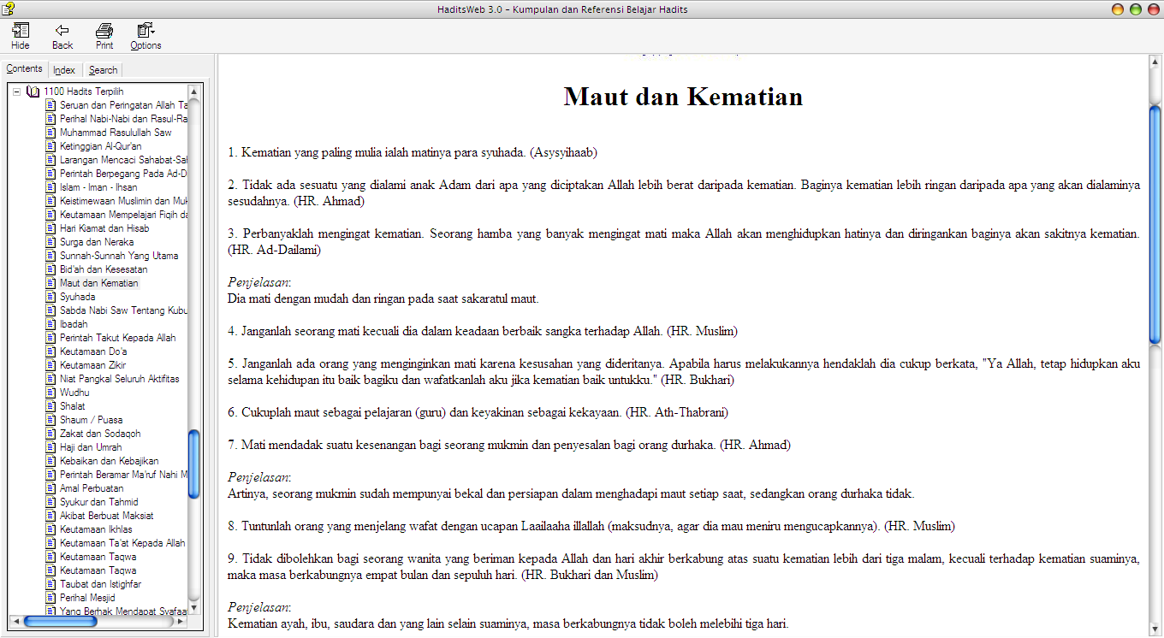1164x638 pixels.
Task: Open topic Niat Pangkal Seluruh Aktifitas
Action: [x=120, y=379]
